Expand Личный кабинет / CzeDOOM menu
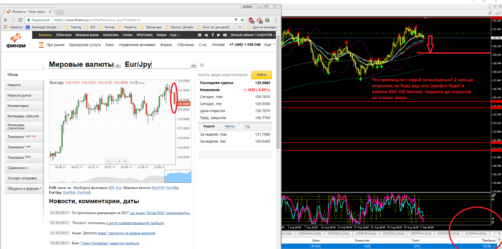 click(253, 35)
